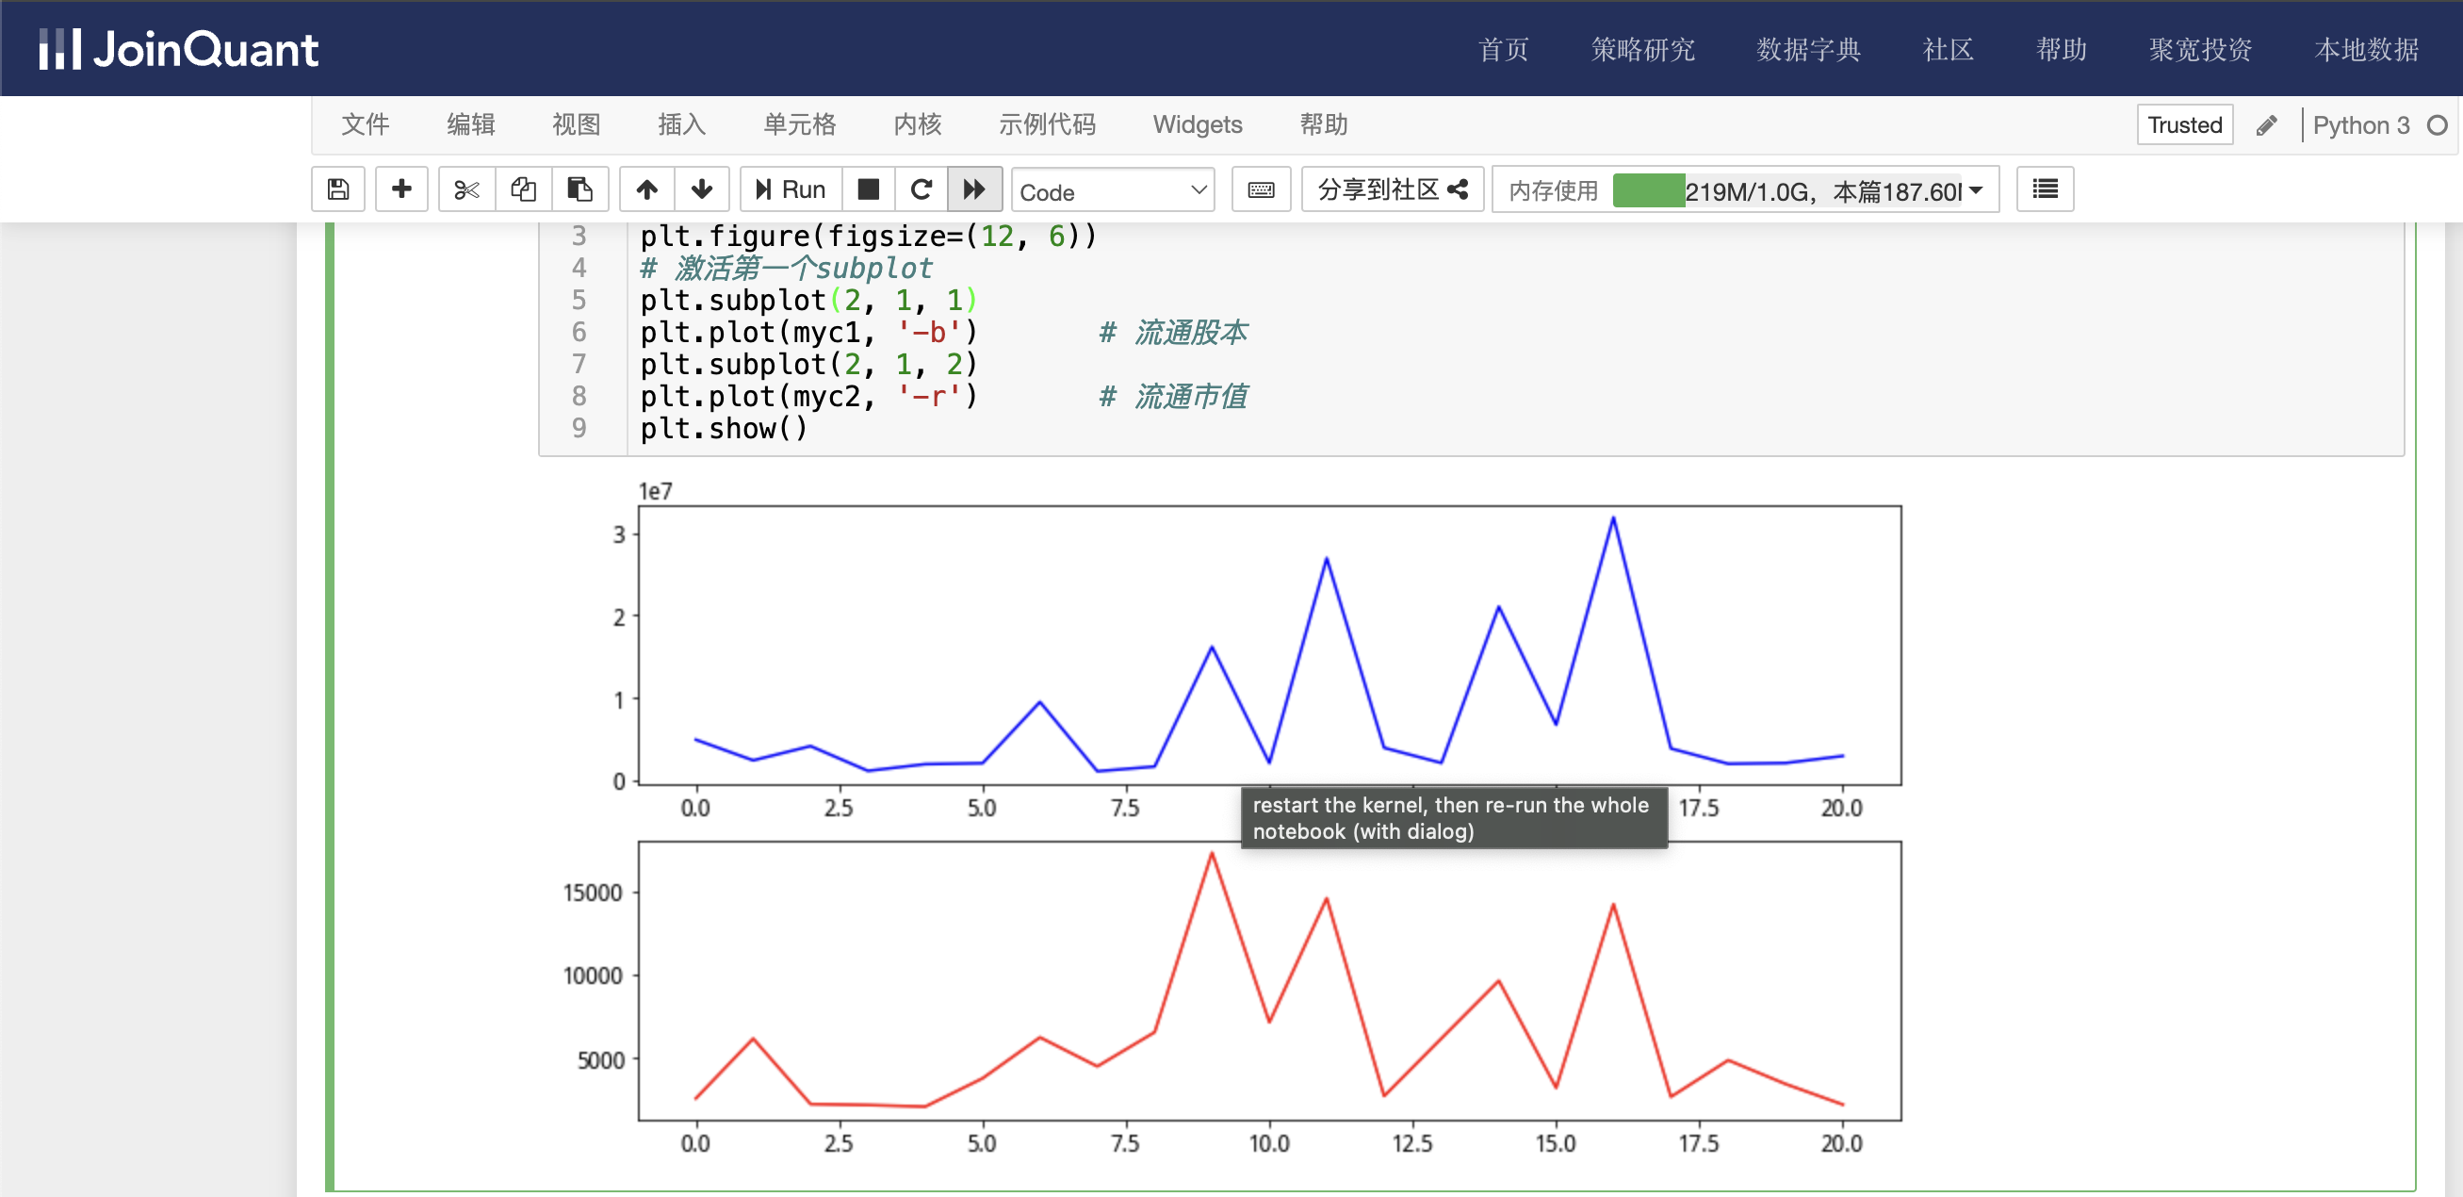Restart kernel and re-run whole notebook
The height and width of the screenshot is (1197, 2463).
(x=974, y=189)
